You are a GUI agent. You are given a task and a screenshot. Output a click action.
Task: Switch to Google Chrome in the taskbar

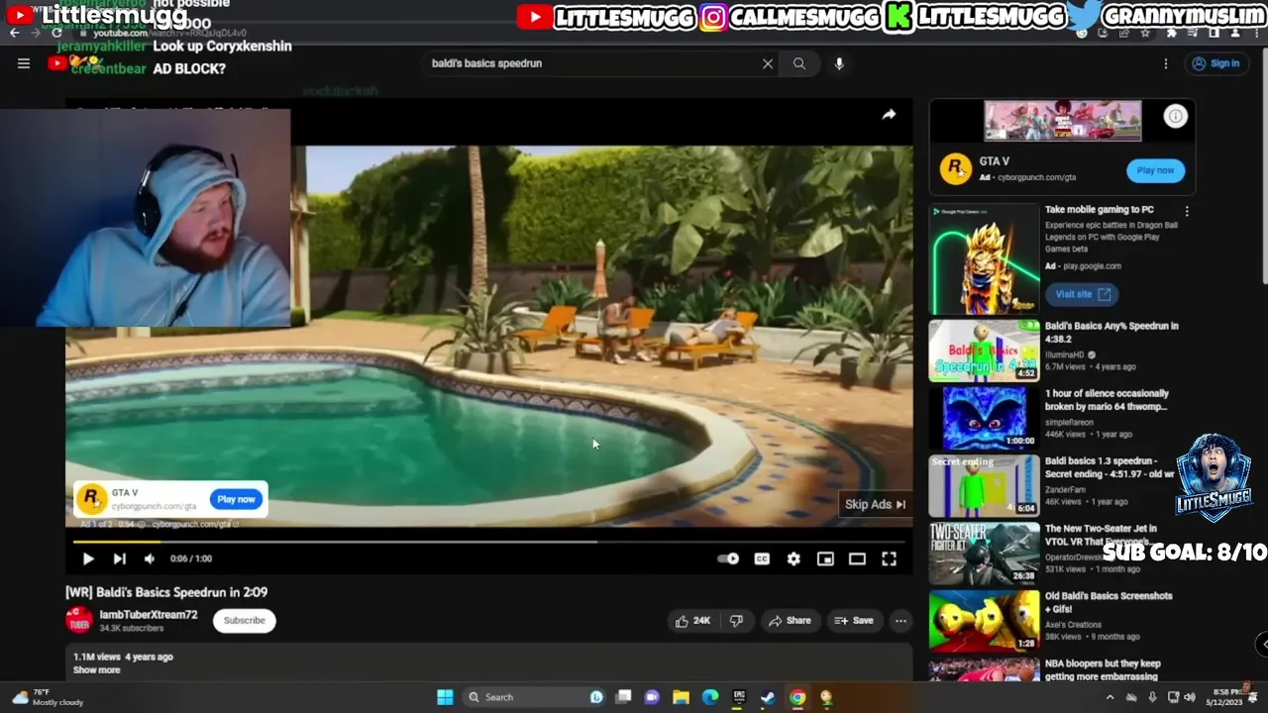[x=797, y=697]
